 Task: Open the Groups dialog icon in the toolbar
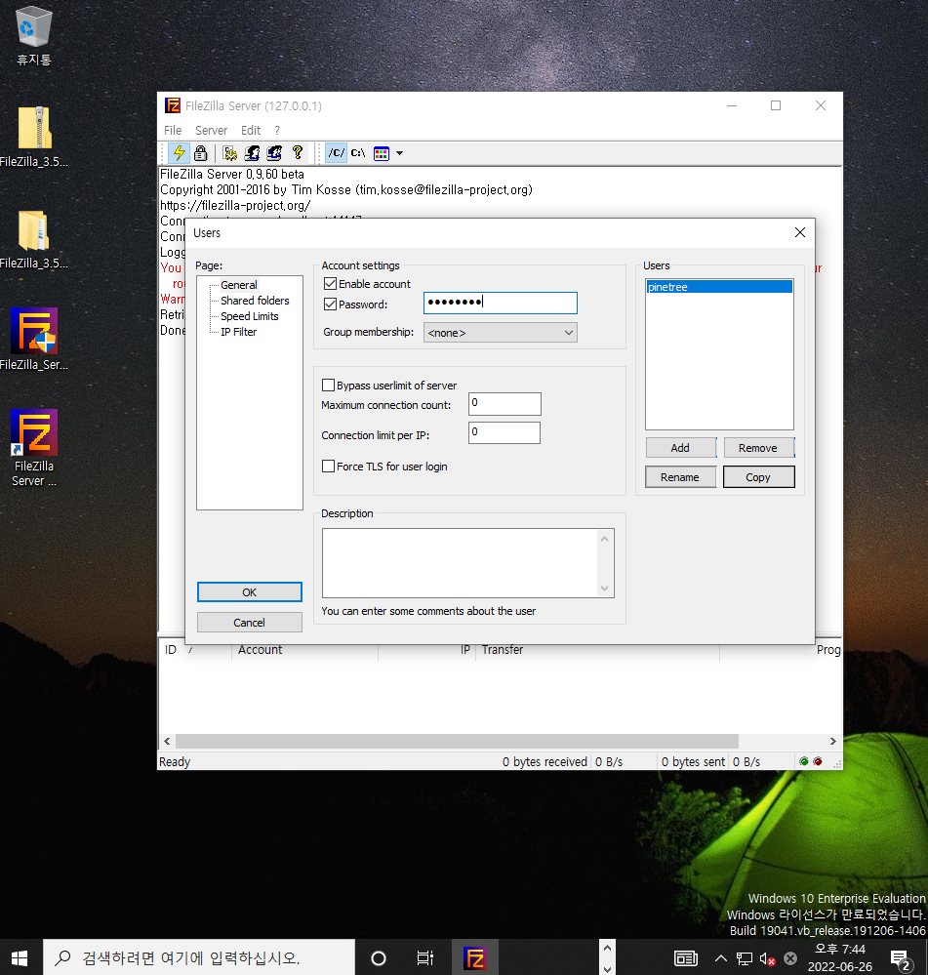(274, 153)
